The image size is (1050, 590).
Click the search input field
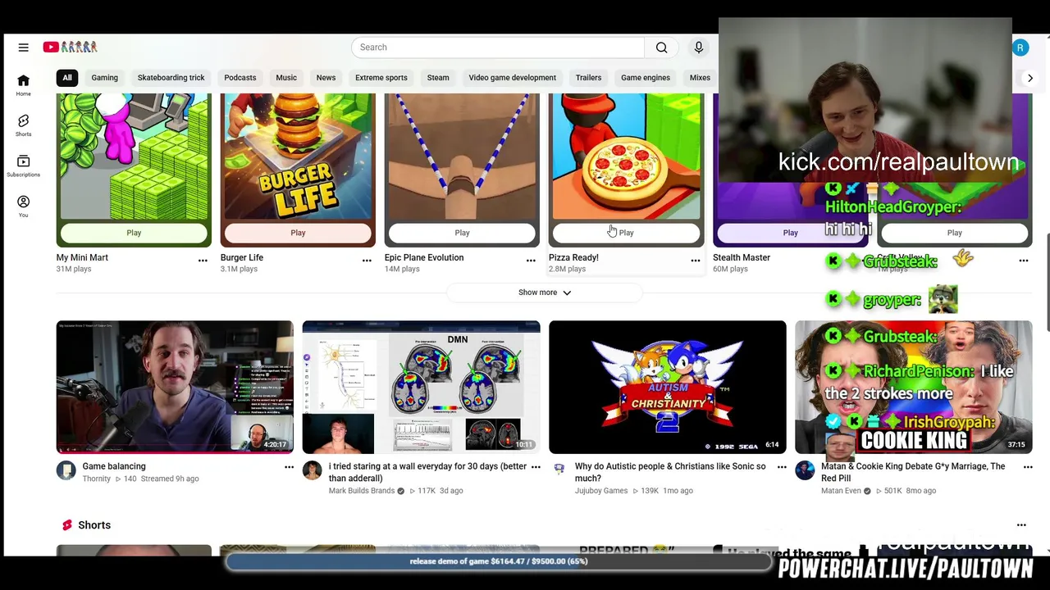(x=498, y=48)
